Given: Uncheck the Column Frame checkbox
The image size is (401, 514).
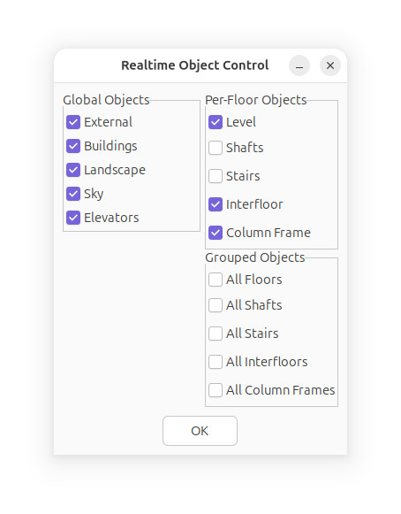Looking at the screenshot, I should pos(216,233).
